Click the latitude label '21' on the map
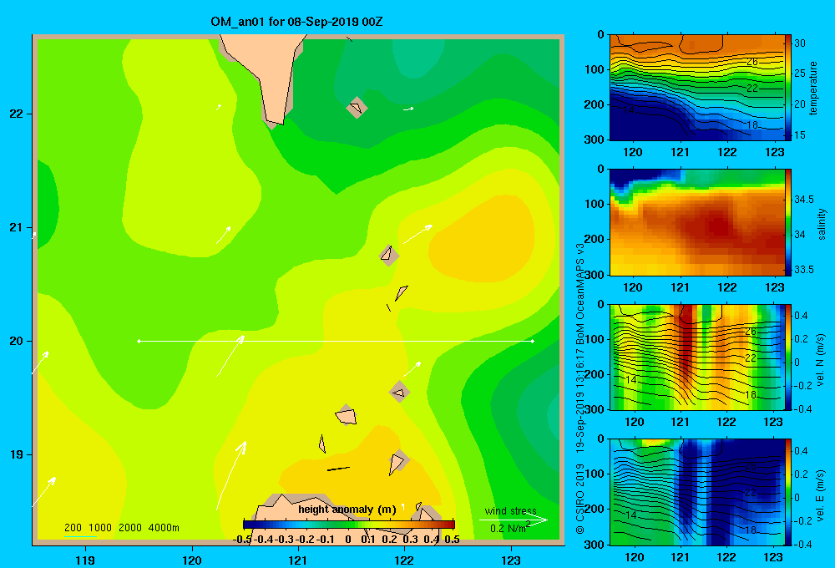 (16, 227)
